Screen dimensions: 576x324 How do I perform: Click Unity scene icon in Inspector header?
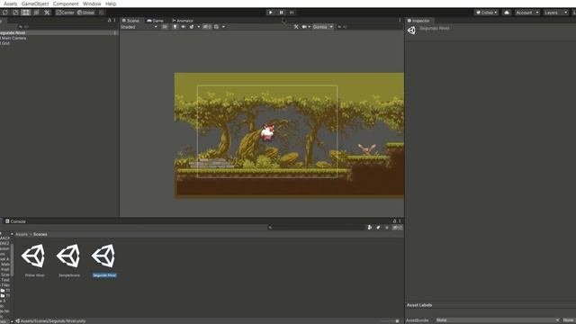pyautogui.click(x=411, y=31)
